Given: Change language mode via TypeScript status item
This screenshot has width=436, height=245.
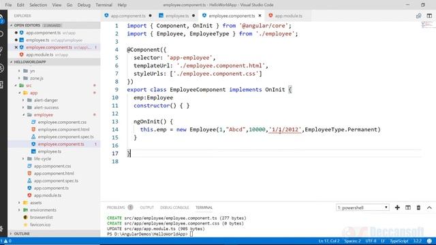Looking at the screenshot, I should click(x=399, y=241).
